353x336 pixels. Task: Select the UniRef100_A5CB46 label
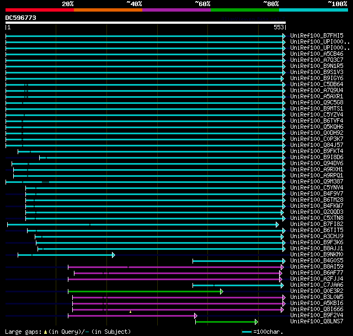[317, 54]
